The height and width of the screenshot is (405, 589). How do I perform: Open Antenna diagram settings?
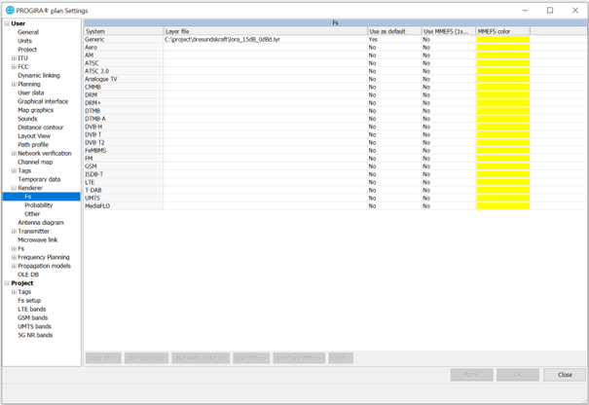coord(41,222)
